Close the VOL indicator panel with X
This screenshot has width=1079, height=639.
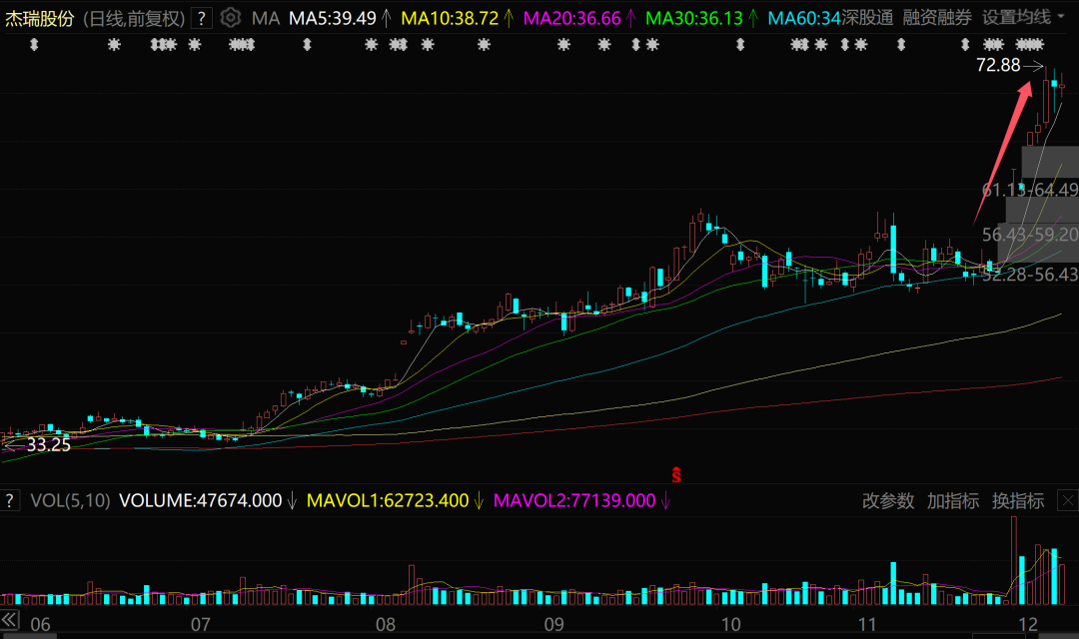click(1067, 501)
